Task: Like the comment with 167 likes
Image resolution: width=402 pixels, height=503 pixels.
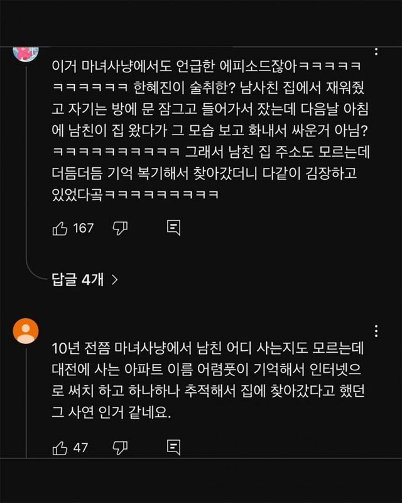Action: click(x=60, y=228)
